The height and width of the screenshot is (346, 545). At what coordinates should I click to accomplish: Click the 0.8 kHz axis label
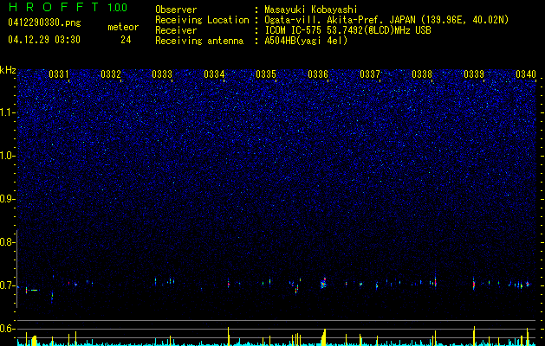pyautogui.click(x=8, y=242)
